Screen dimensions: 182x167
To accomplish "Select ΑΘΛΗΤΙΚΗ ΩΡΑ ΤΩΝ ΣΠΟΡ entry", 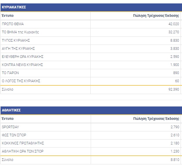I will [x=23, y=151].
